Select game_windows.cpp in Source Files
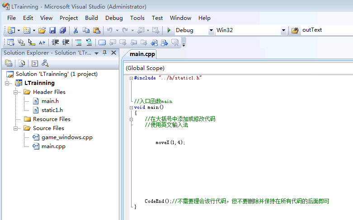Image resolution: width=353 pixels, height=220 pixels. [66, 137]
